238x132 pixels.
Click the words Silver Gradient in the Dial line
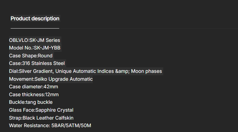point(35,71)
